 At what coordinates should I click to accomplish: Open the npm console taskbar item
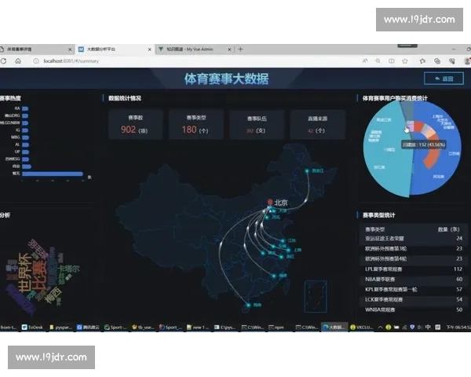pyautogui.click(x=276, y=327)
